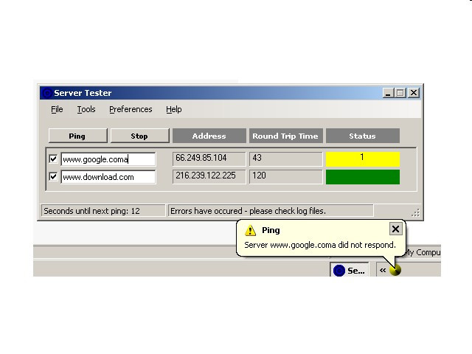Click the 'did not respond' balloon message
472x354 pixels.
(x=320, y=245)
